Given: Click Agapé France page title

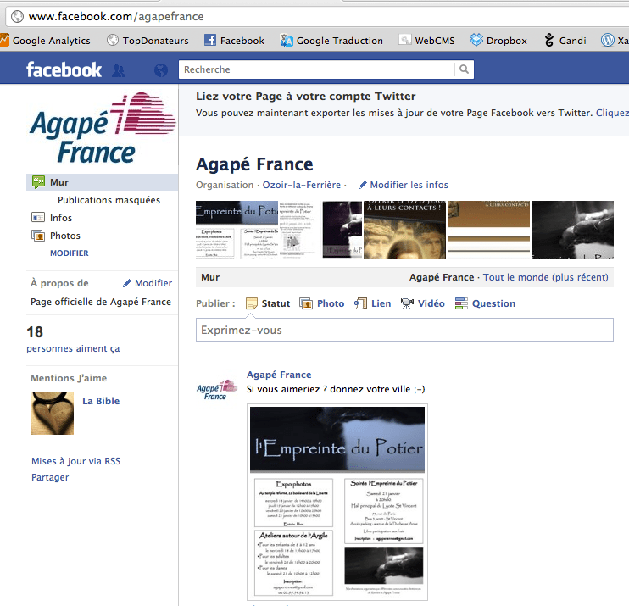Looking at the screenshot, I should [x=254, y=164].
